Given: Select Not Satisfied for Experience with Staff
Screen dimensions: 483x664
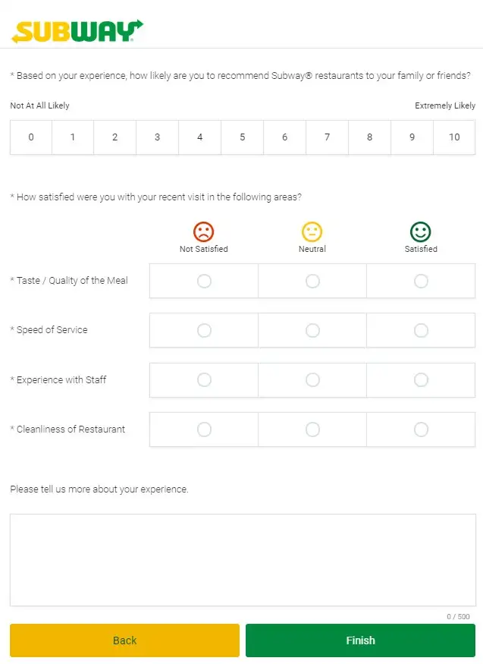Looking at the screenshot, I should pos(203,380).
